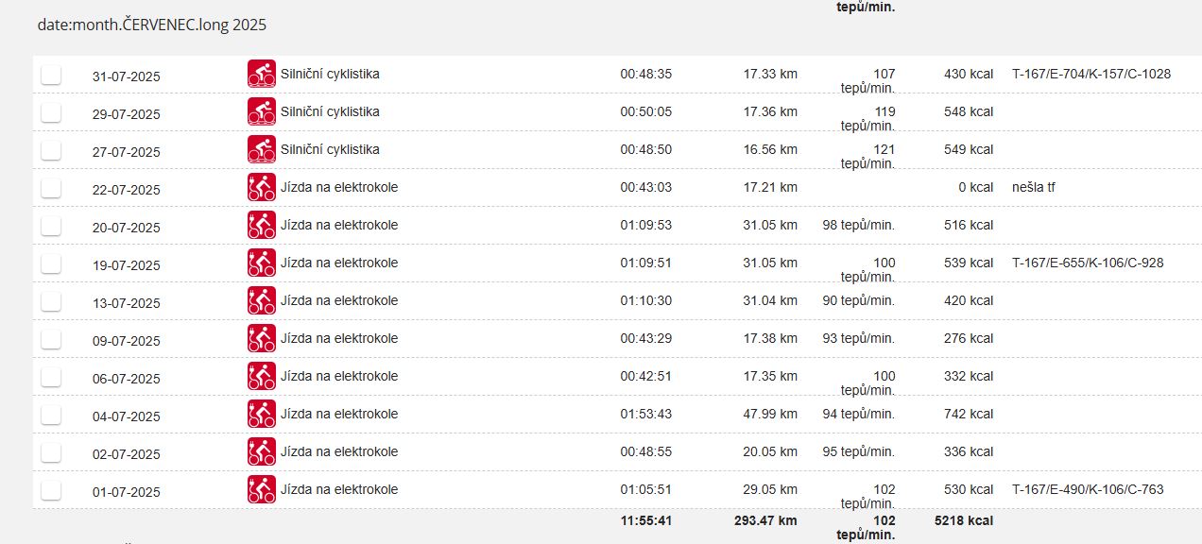Screen dimensions: 1202x544
Task: Click the date 22-07-2025
Action: coord(127,190)
